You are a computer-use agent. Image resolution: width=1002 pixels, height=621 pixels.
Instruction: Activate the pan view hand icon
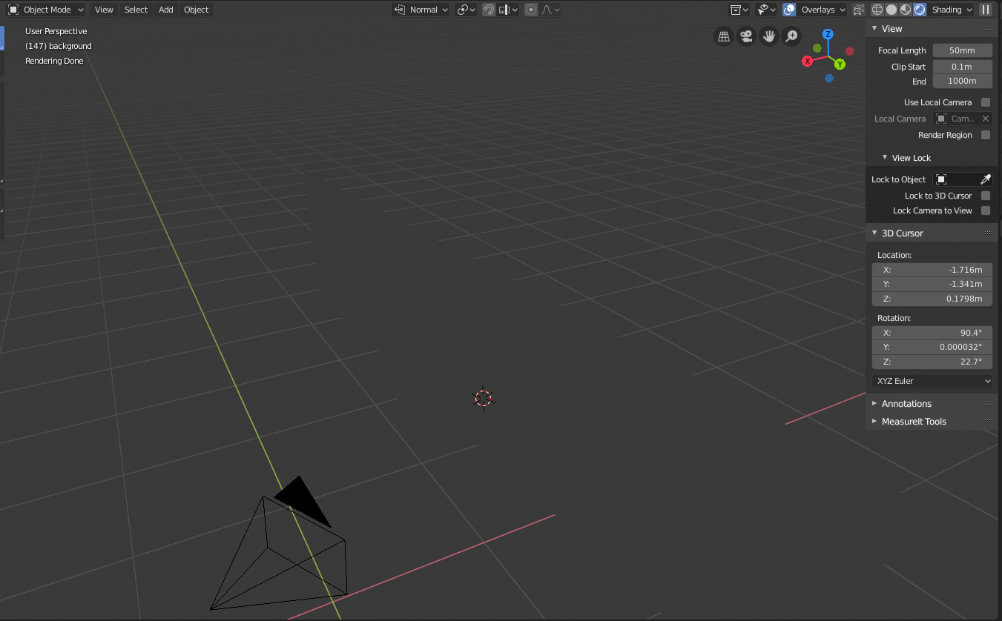[x=769, y=36]
